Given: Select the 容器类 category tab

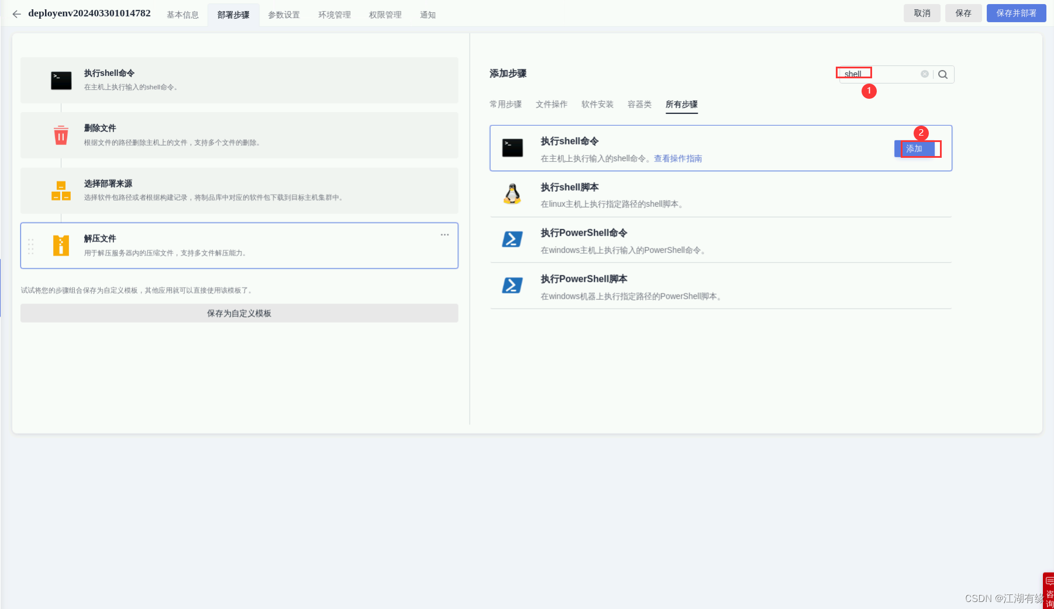Looking at the screenshot, I should (x=639, y=104).
